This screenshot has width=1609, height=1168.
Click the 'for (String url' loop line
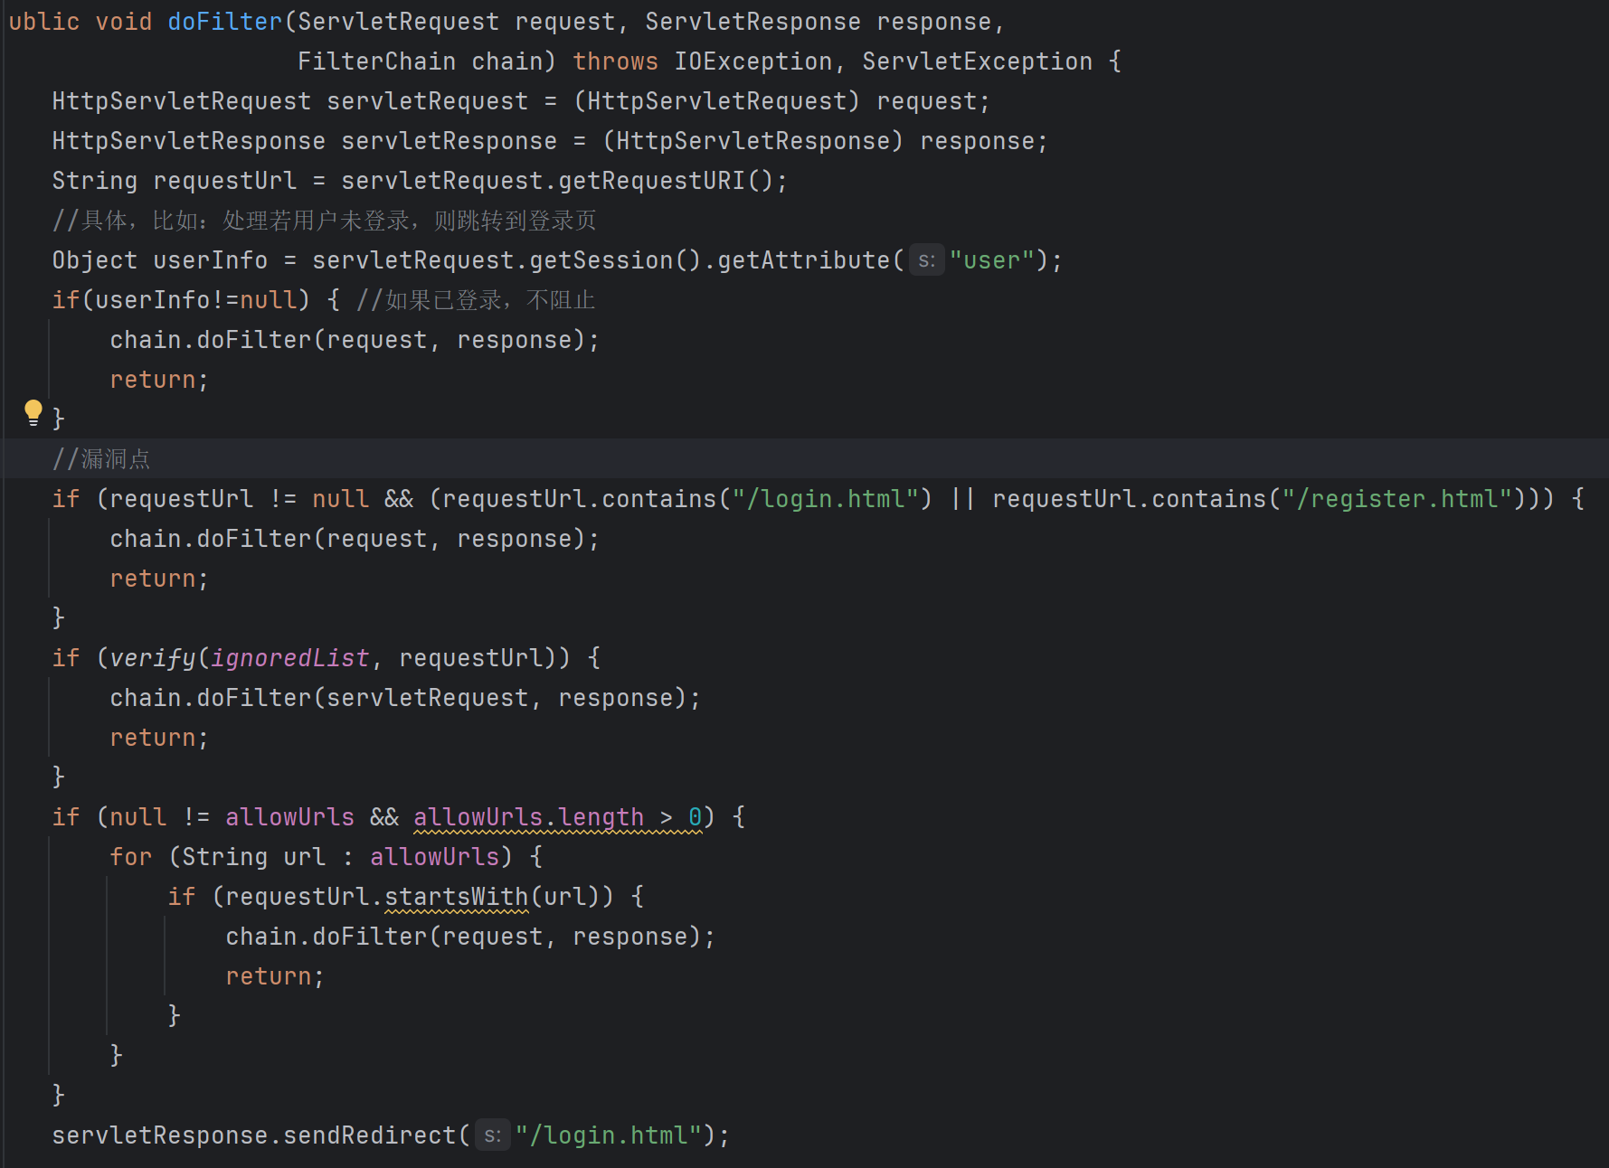coord(327,857)
